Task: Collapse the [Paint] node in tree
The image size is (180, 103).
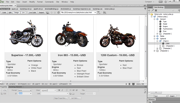Action: tap(157, 41)
